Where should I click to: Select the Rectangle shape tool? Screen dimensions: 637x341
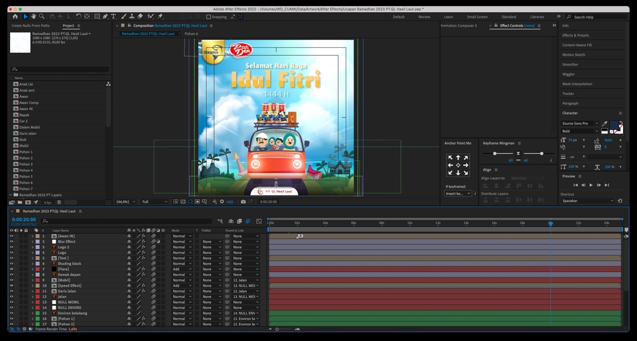coord(97,17)
